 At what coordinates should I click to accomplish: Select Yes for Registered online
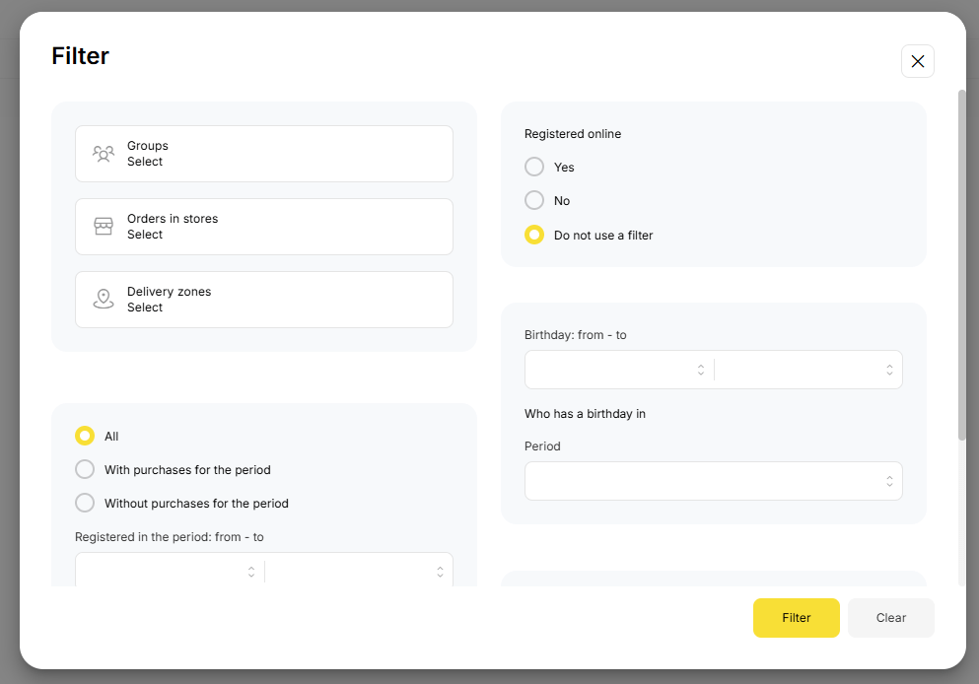(x=534, y=167)
